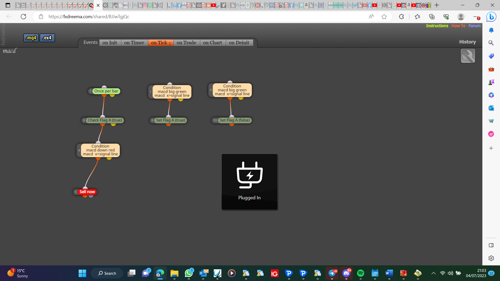Open browser Collections icon
Image resolution: width=500 pixels, height=281 pixels.
pos(432,17)
